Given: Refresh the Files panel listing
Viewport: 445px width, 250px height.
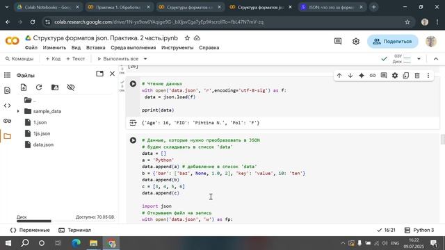Looking at the screenshot, I should tap(39, 87).
